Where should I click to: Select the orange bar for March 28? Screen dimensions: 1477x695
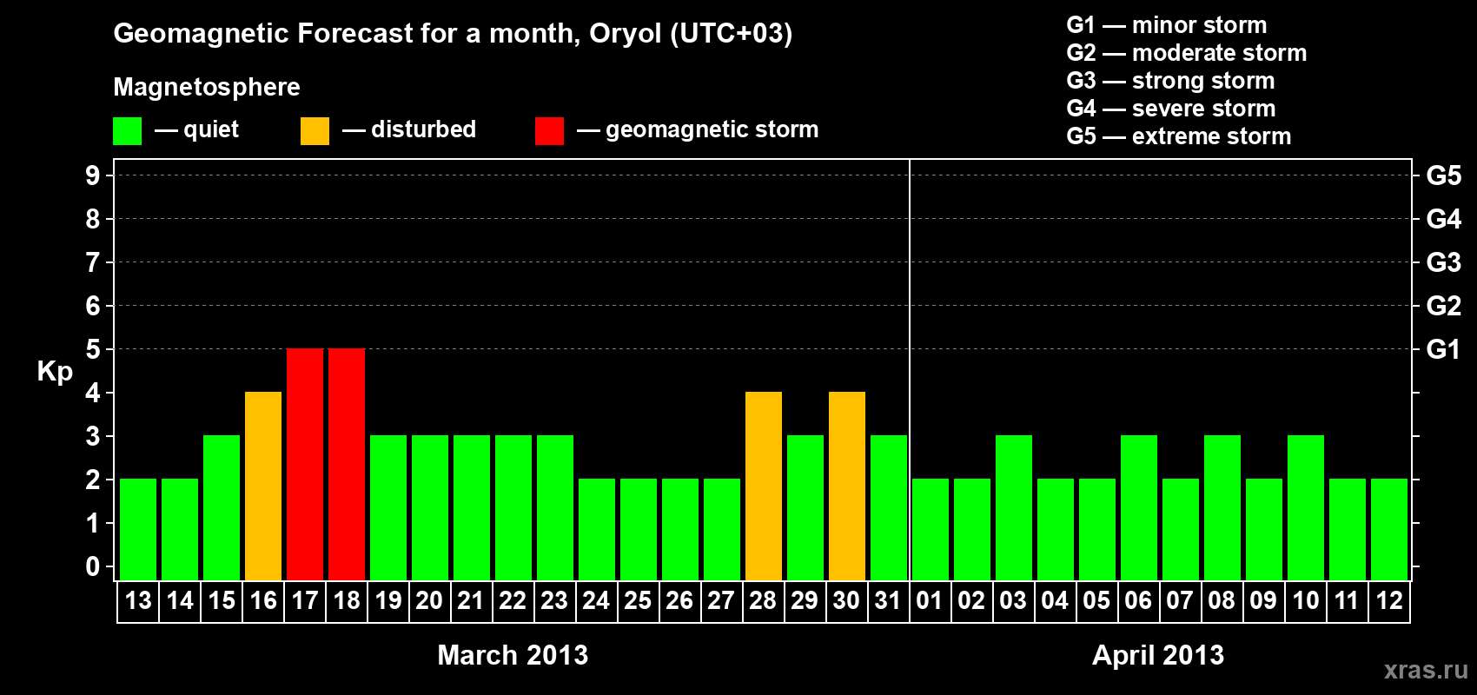click(764, 486)
